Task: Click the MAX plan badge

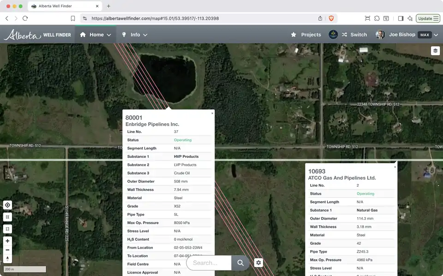Action: tap(425, 35)
